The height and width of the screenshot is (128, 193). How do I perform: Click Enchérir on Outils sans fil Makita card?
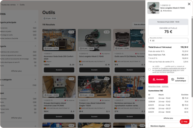(x=130, y=70)
